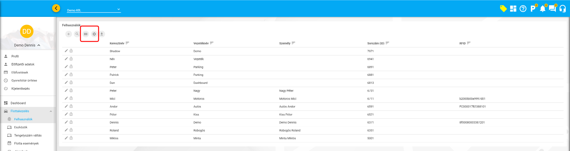Click the search magnifier icon in toolbar
Viewport: 570px width, 151px height.
click(x=77, y=34)
